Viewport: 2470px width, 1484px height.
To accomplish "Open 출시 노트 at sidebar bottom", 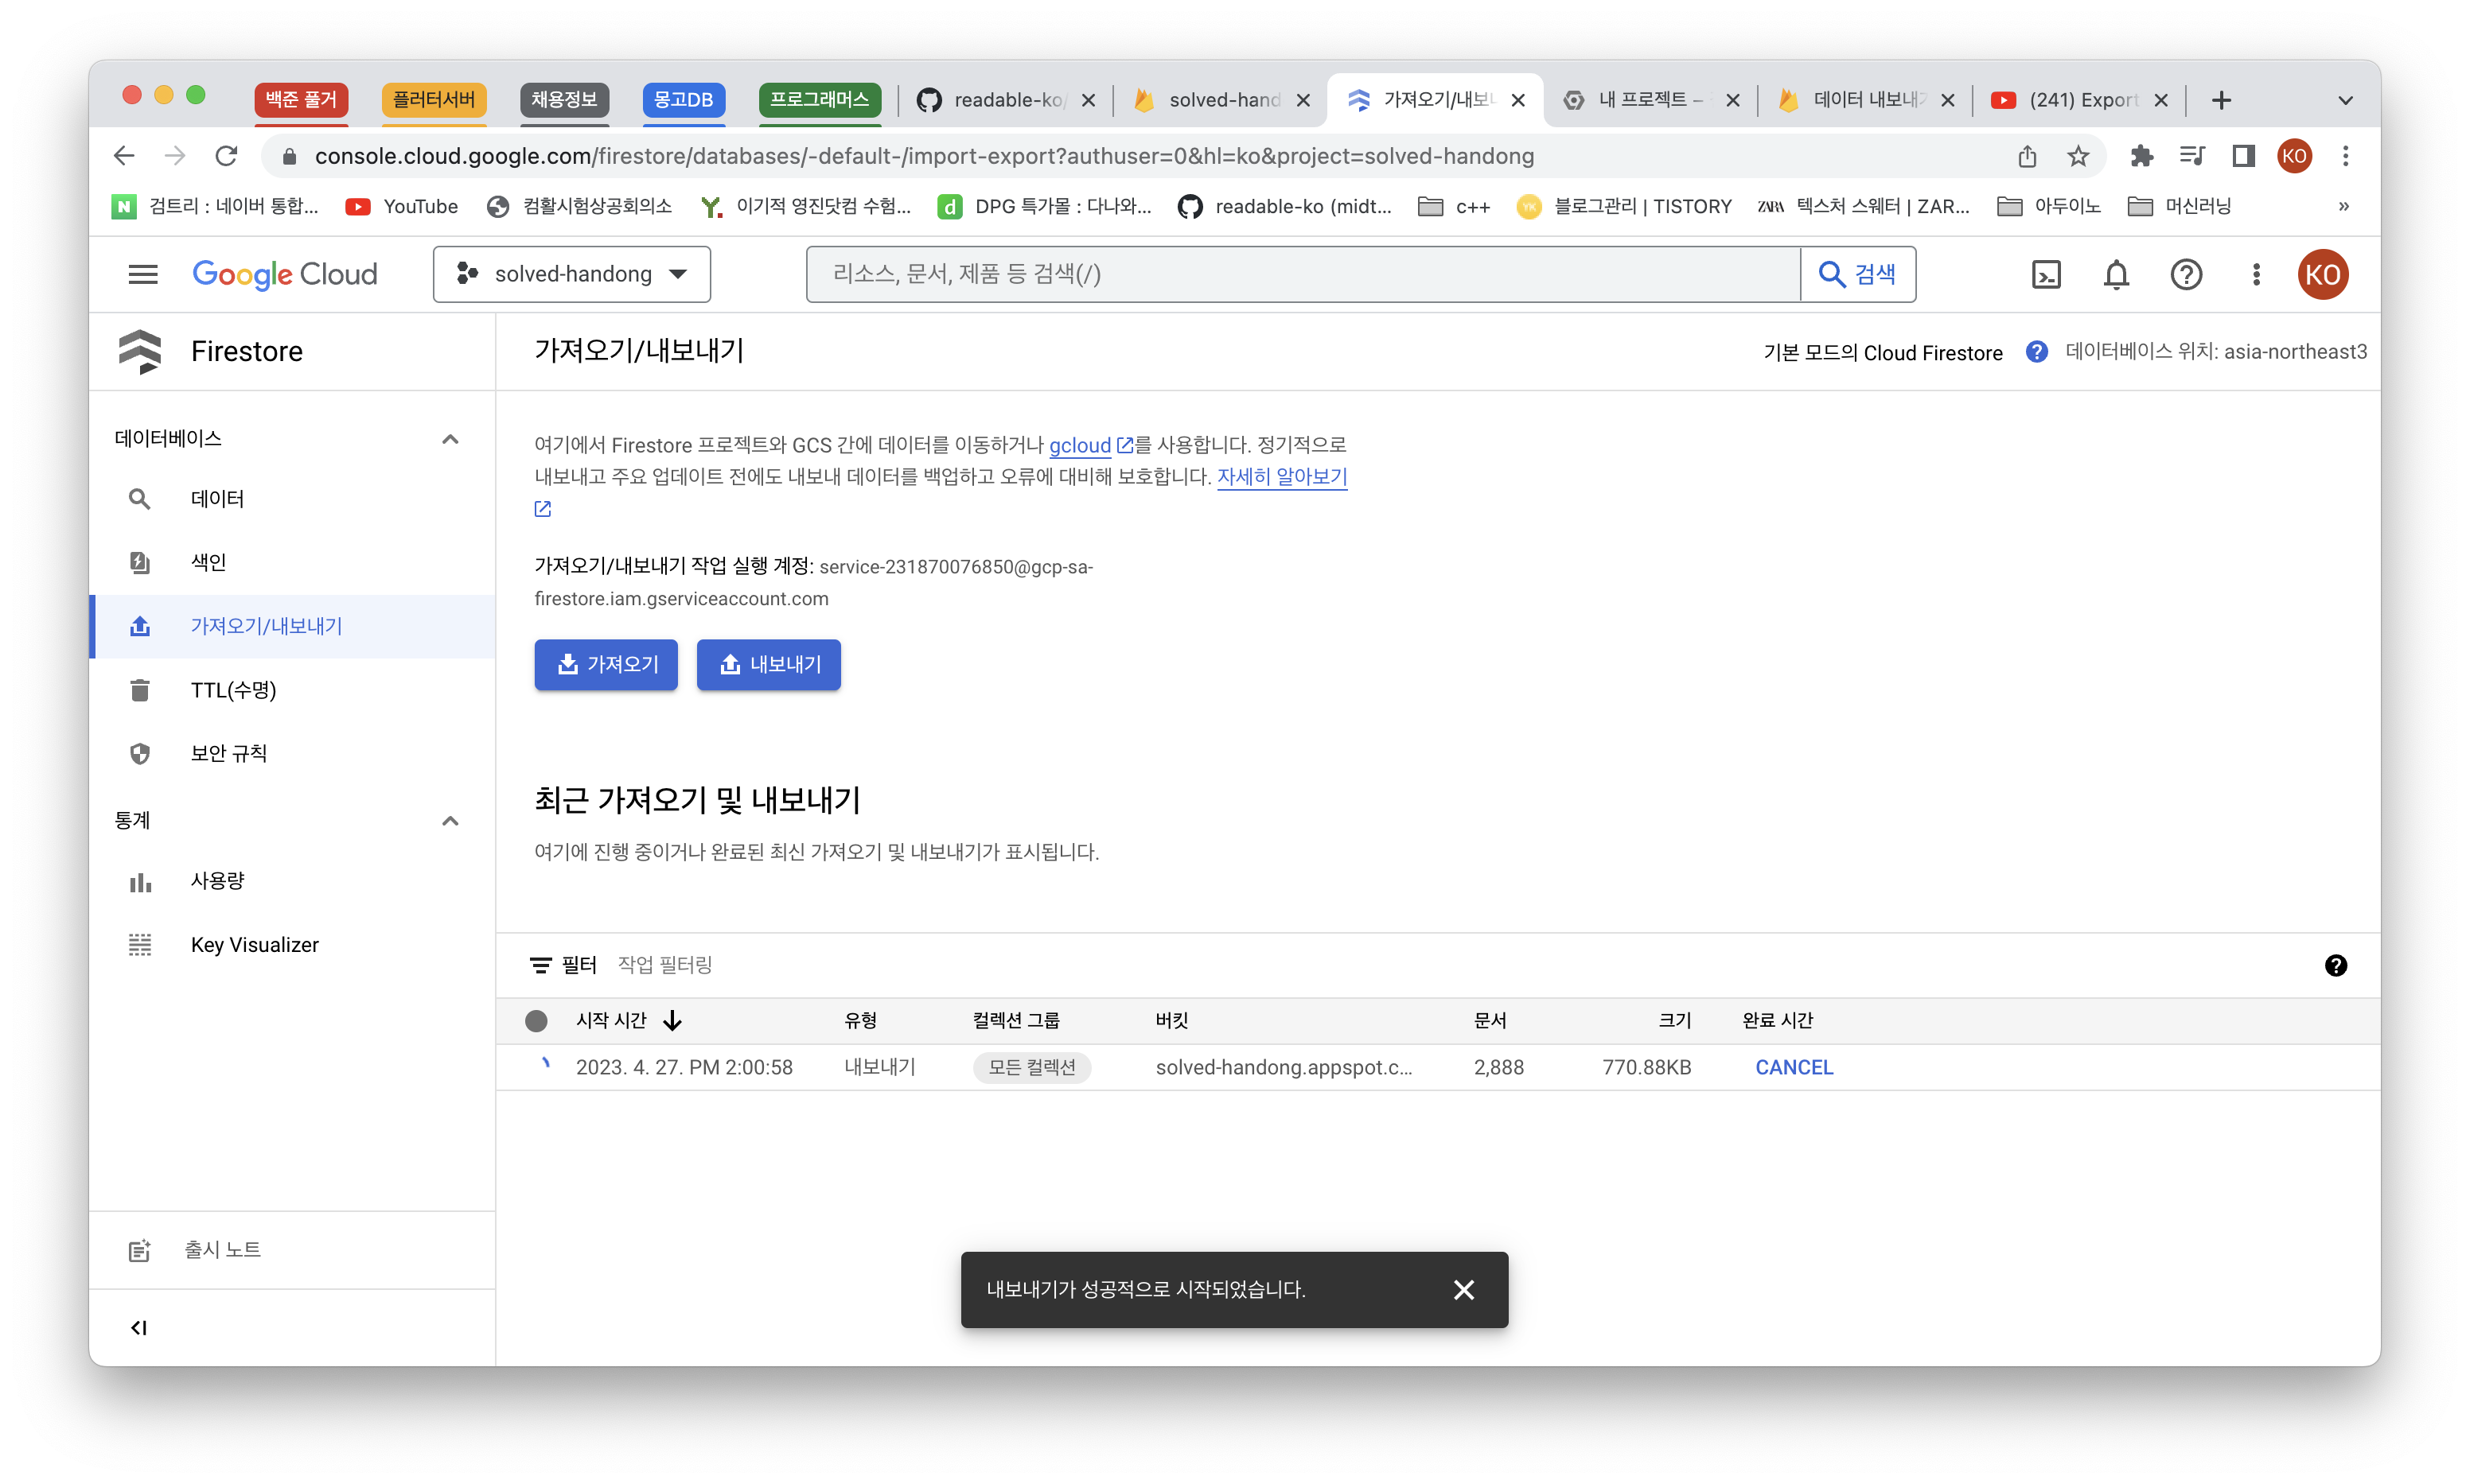I will point(292,1250).
